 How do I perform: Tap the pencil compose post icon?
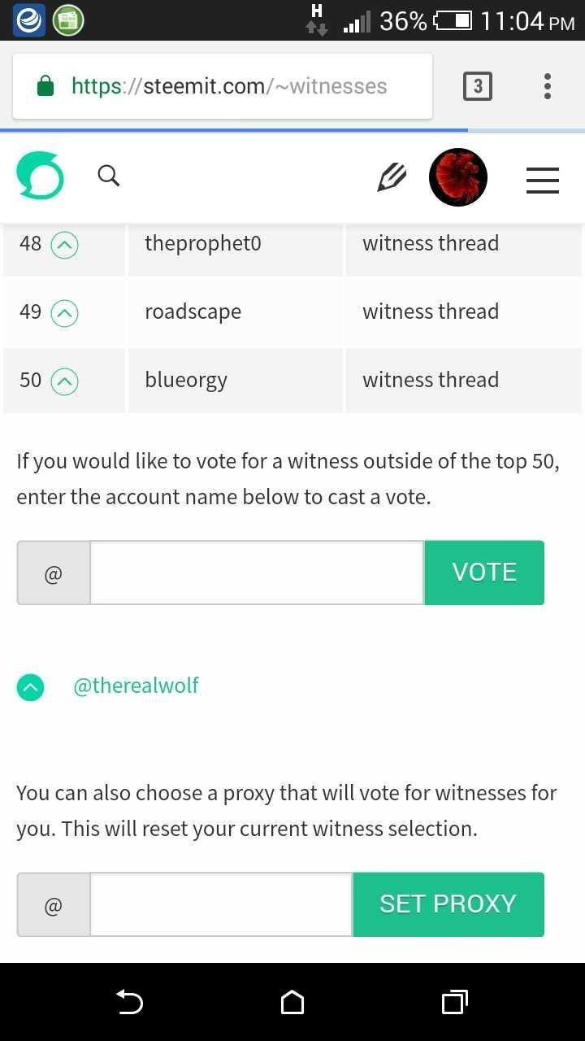[x=392, y=176]
